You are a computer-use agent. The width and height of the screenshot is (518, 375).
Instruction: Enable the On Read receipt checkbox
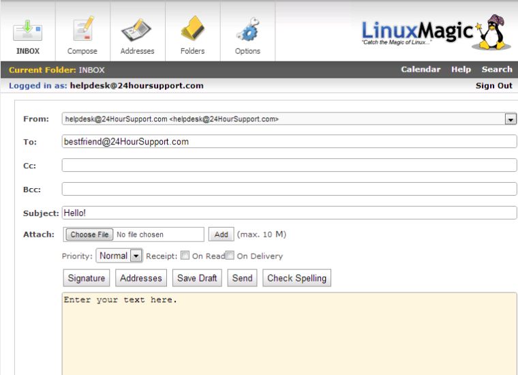(185, 256)
